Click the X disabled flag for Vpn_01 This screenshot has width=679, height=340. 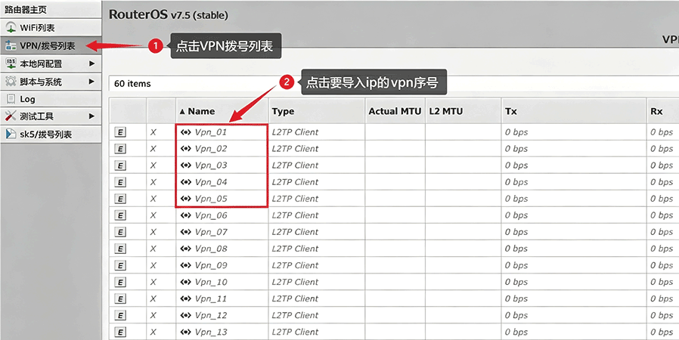pos(153,132)
